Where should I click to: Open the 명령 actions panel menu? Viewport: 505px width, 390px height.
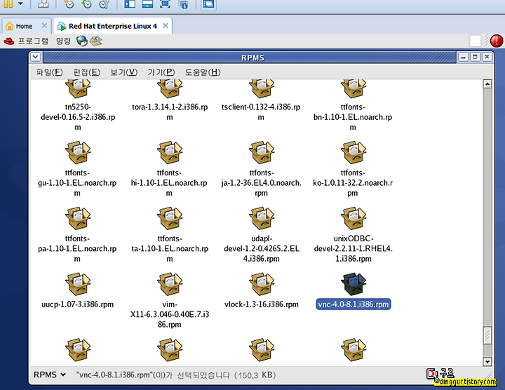pos(63,41)
